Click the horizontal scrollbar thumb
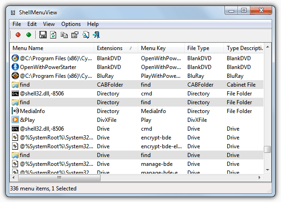Viewport: 281px width, 202px height. [x=59, y=177]
